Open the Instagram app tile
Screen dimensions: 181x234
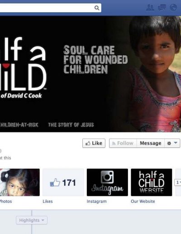click(x=107, y=182)
